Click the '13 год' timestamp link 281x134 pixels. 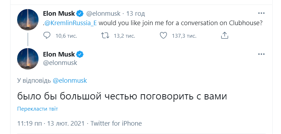point(135,13)
